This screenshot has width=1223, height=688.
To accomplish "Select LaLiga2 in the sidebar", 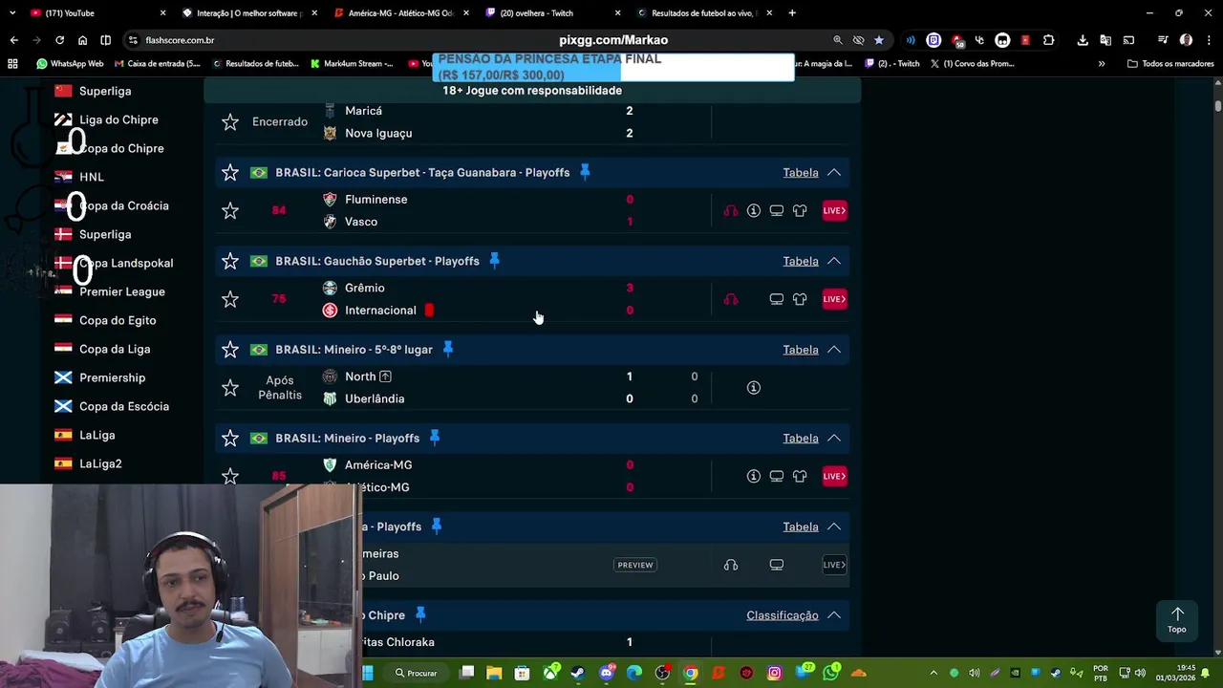I will pos(100,463).
